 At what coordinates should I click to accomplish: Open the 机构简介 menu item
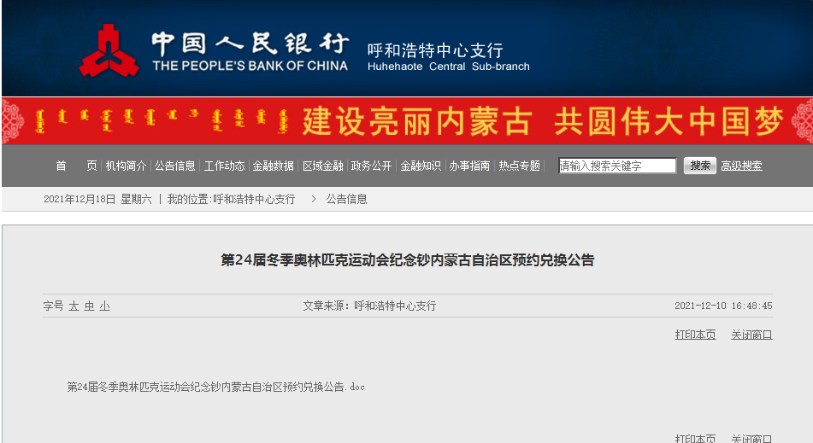coord(126,166)
